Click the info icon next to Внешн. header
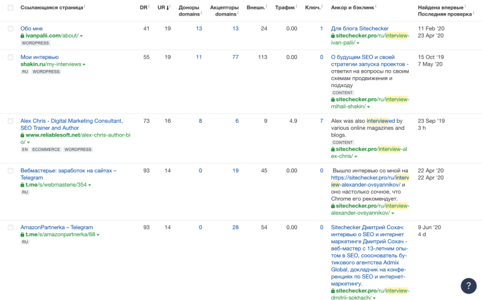This screenshot has width=482, height=300. coord(267,6)
